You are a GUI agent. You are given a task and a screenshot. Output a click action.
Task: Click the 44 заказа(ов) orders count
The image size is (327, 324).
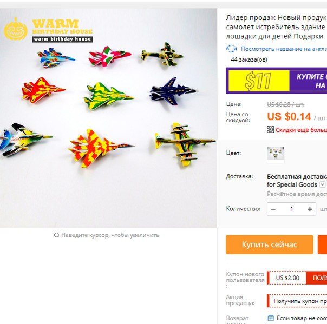tap(249, 60)
